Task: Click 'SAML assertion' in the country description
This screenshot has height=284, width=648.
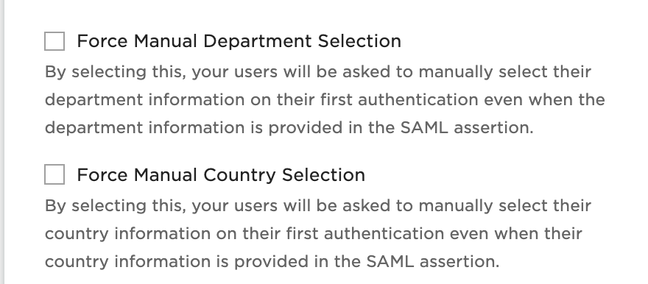Action: [x=433, y=261]
